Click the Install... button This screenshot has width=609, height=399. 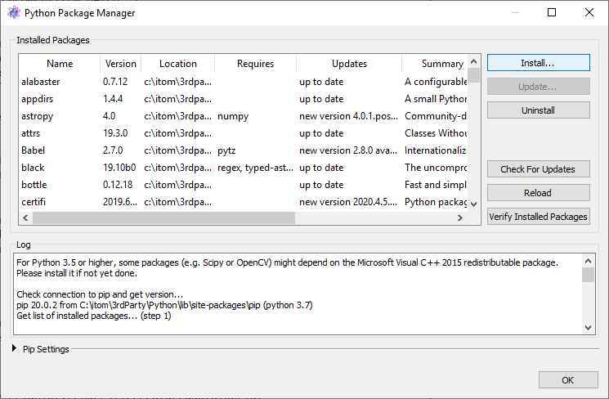(539, 63)
